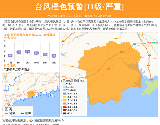
Task: Click the 3.8 marker at 11时
Action: tap(45, 54)
